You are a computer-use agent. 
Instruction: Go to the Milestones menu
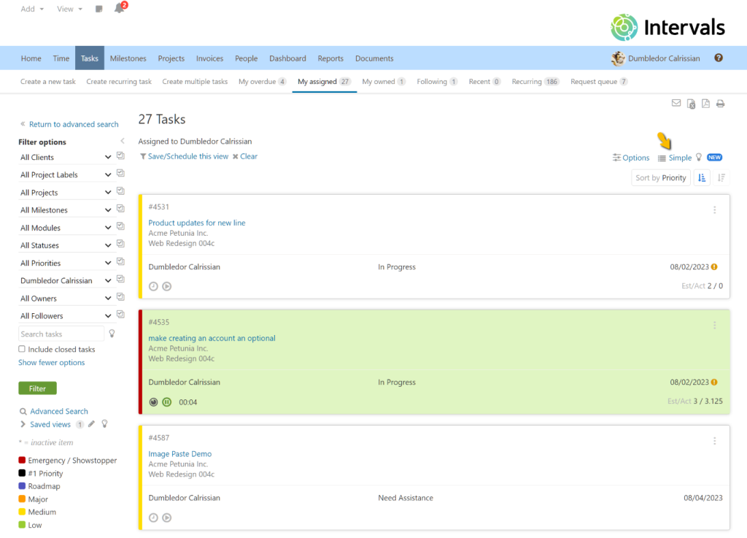pyautogui.click(x=128, y=58)
